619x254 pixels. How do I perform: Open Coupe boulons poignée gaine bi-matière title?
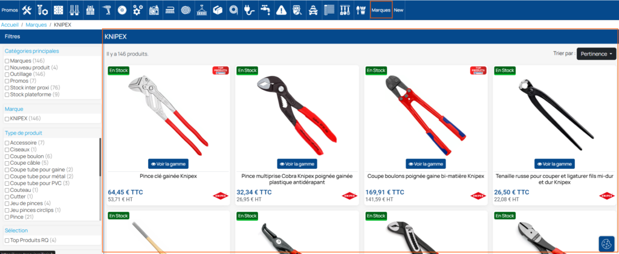(x=426, y=176)
